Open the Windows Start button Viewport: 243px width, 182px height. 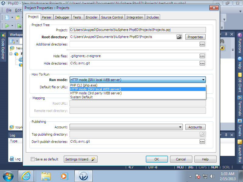tap(8, 176)
